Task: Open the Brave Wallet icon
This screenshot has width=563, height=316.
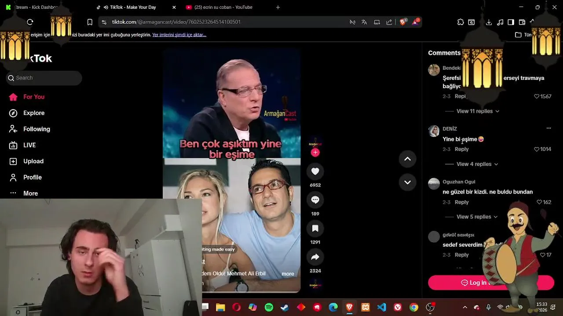Action: [522, 22]
